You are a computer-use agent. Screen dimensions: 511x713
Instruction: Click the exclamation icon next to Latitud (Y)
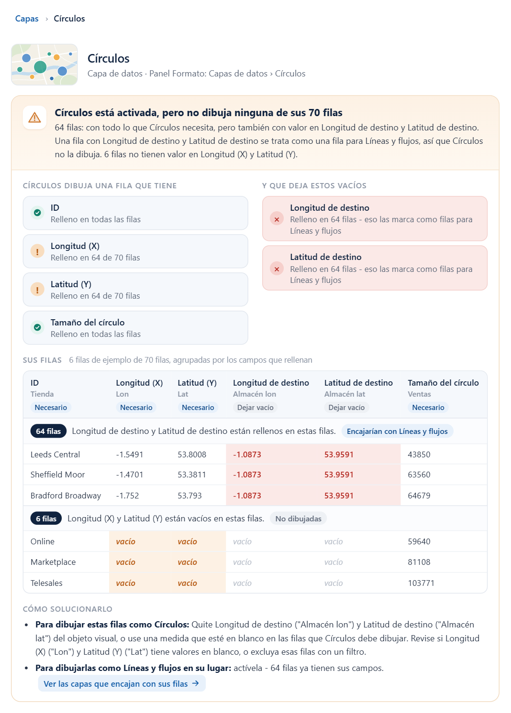pos(37,289)
